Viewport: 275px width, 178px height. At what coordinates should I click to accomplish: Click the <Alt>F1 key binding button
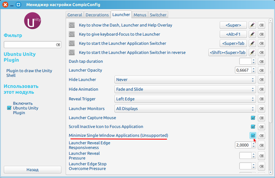click(x=233, y=34)
